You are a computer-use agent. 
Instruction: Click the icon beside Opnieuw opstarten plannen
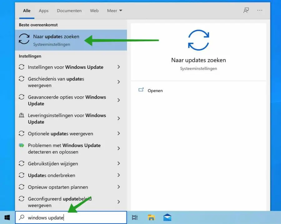(x=22, y=187)
